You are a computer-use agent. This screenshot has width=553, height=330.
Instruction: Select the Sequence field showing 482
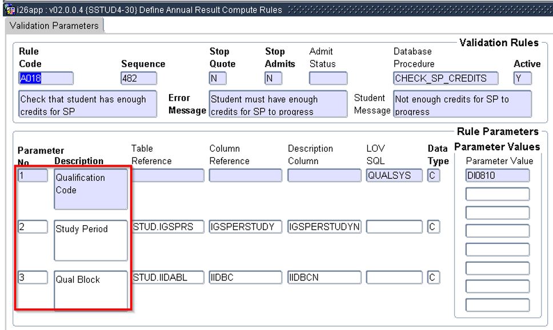click(x=138, y=78)
